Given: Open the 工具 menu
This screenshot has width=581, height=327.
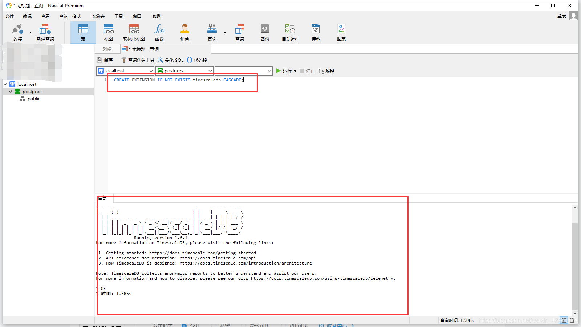Looking at the screenshot, I should coord(118,16).
